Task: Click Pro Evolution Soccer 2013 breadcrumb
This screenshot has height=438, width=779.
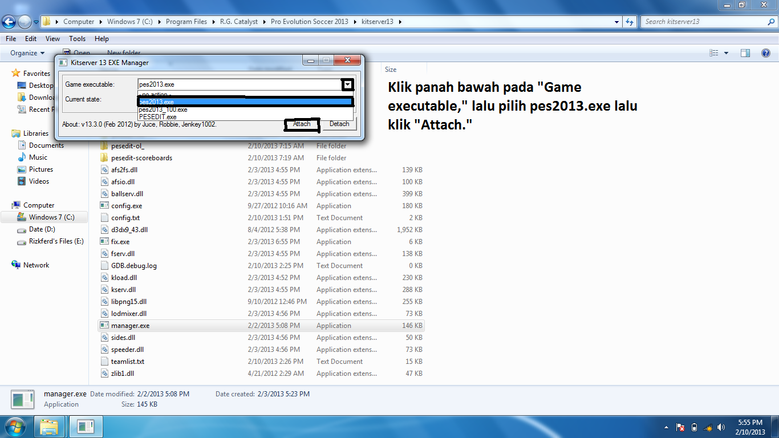Action: (x=310, y=22)
